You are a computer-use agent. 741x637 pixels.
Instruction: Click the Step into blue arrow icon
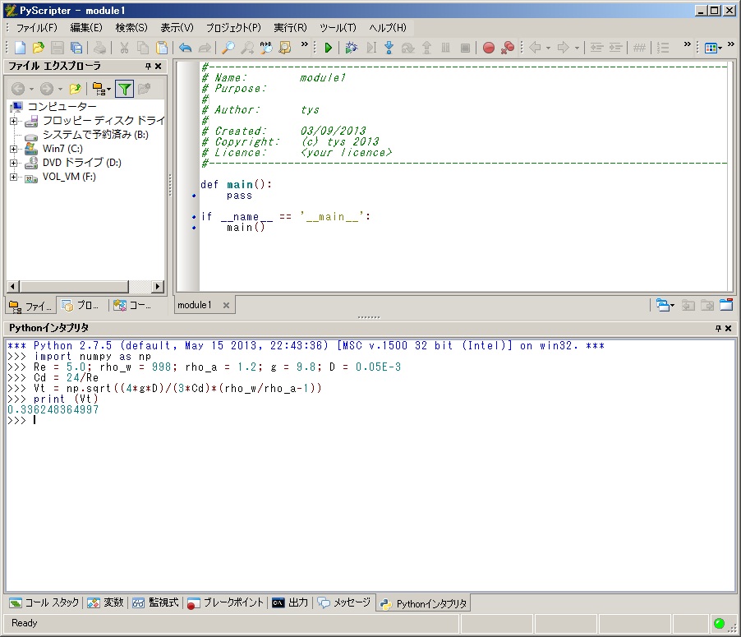pos(389,48)
